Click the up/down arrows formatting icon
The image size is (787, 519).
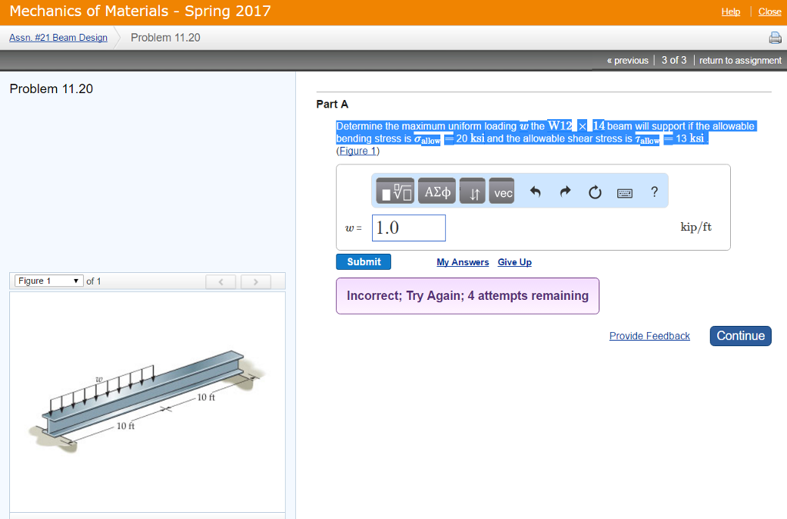pos(472,191)
